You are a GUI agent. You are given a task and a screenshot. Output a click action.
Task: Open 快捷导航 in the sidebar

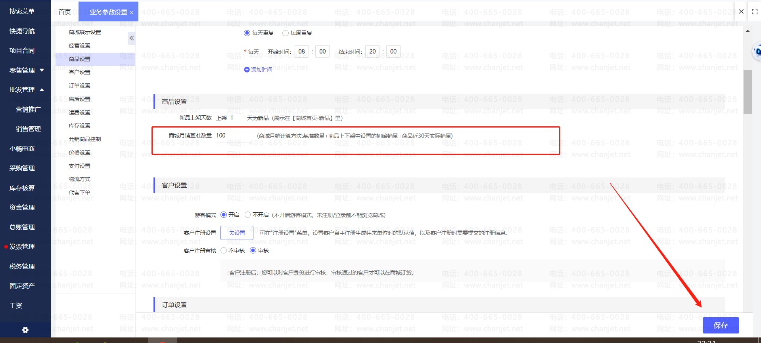pos(22,31)
